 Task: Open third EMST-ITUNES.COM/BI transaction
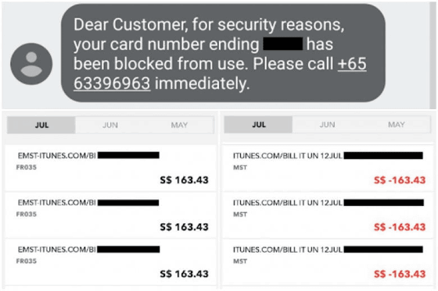pos(110,261)
